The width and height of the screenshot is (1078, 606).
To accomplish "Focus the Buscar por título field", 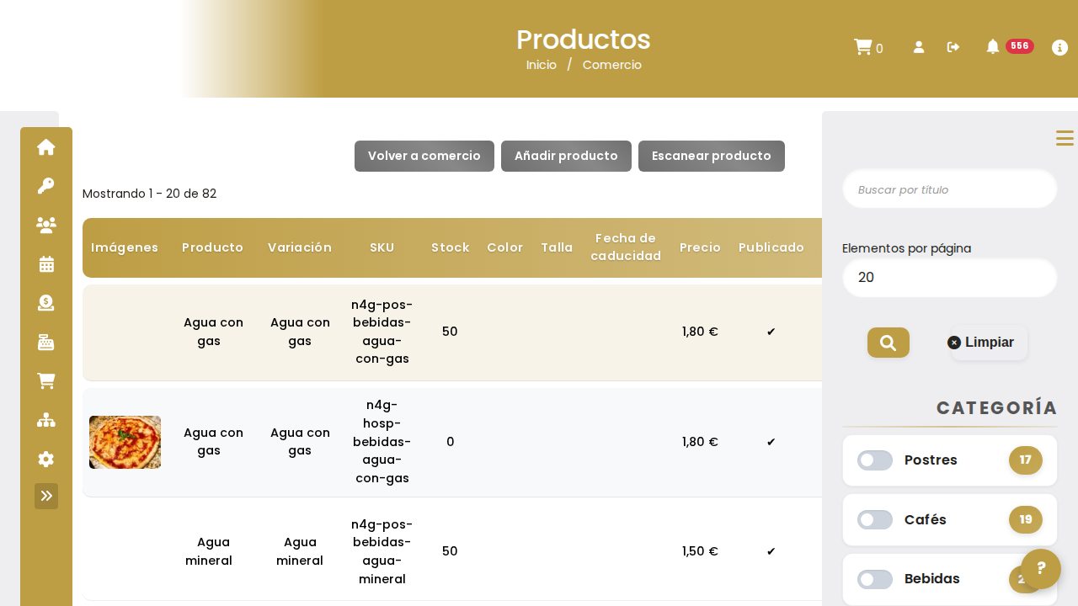I will pyautogui.click(x=950, y=189).
